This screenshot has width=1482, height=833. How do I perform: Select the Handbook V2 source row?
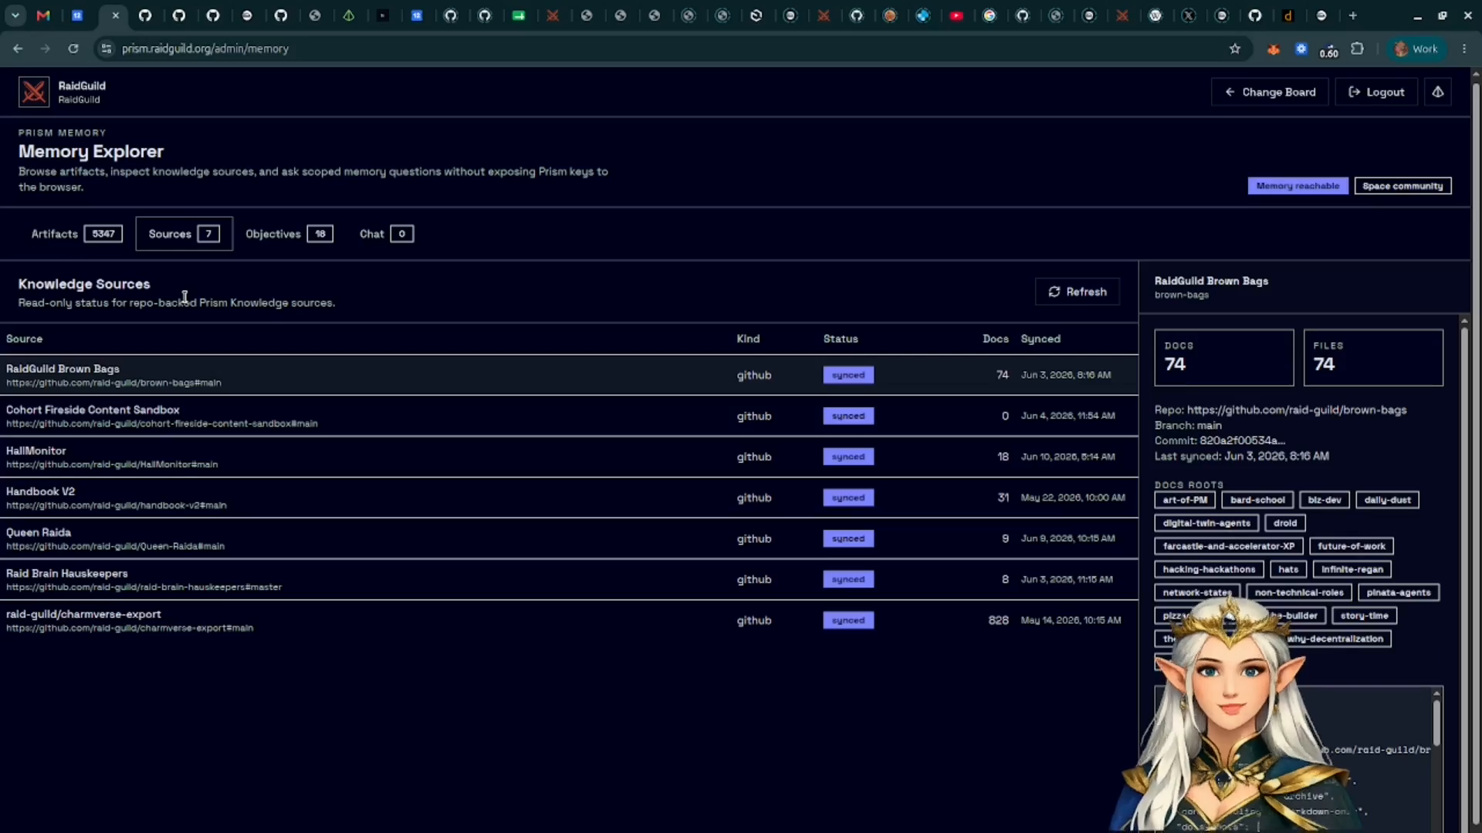(x=569, y=497)
